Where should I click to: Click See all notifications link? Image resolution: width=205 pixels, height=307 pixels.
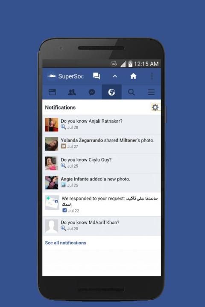[x=65, y=243]
